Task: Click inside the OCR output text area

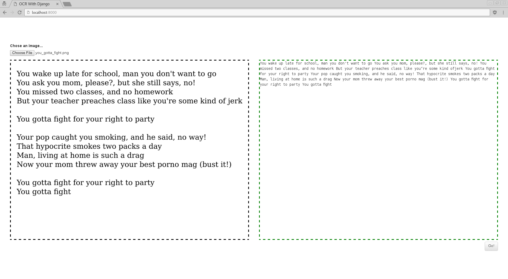Action: 378,150
